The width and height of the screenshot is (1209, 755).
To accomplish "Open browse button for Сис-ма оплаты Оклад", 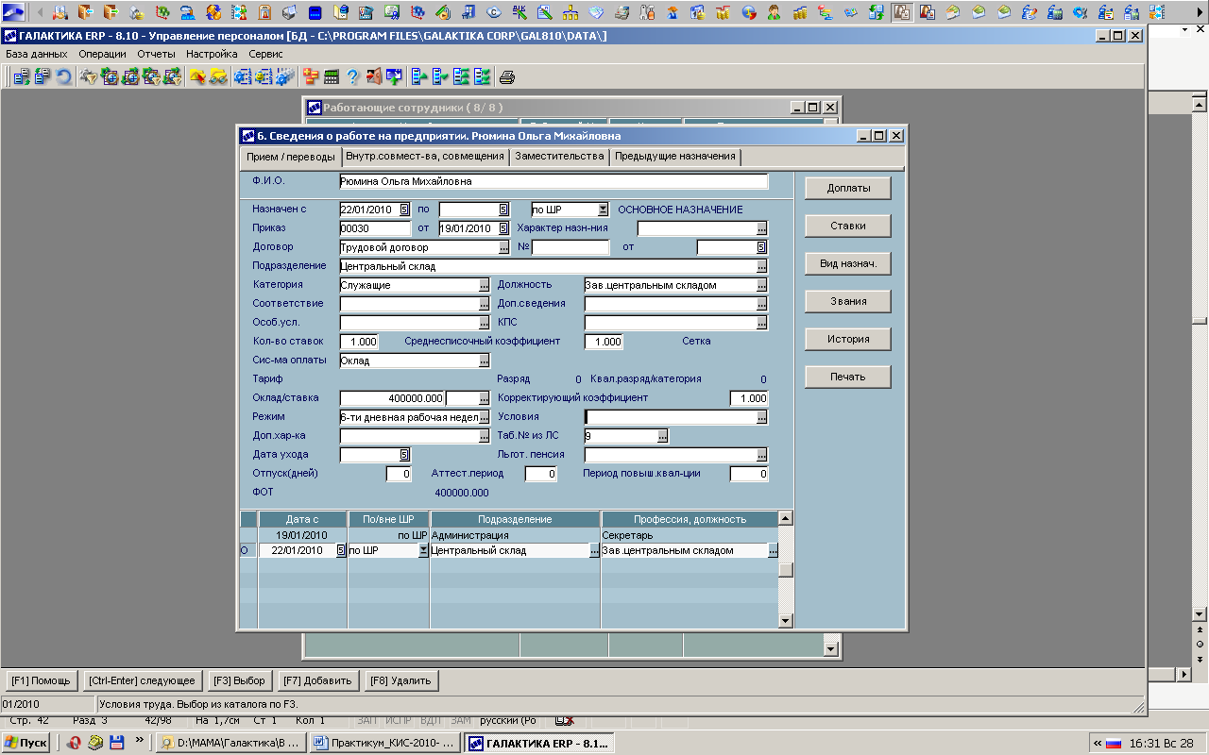I will click(x=484, y=361).
